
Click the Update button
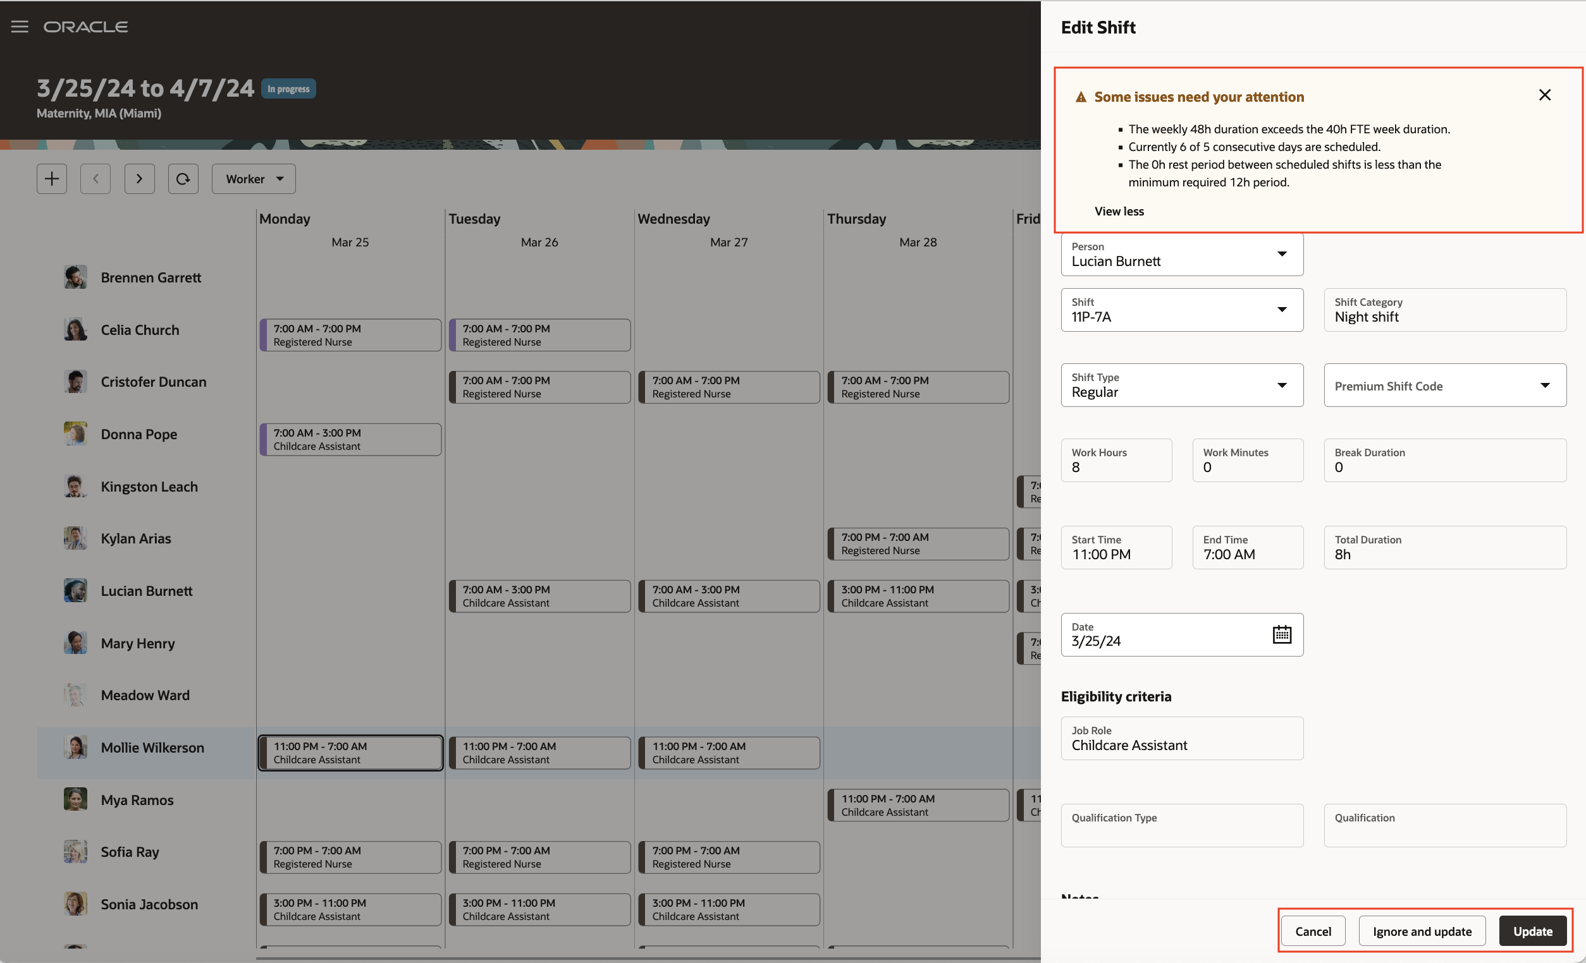pos(1532,931)
